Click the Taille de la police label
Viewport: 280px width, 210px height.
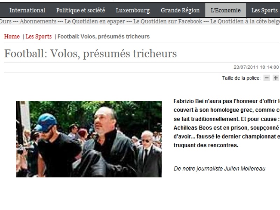241,78
